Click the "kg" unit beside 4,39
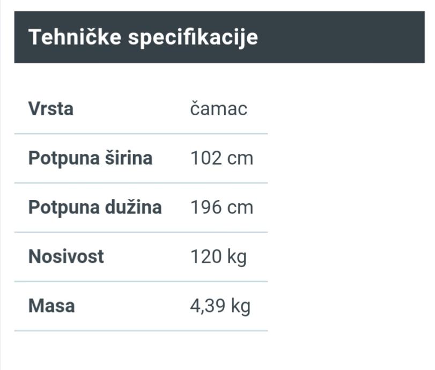 (241, 307)
